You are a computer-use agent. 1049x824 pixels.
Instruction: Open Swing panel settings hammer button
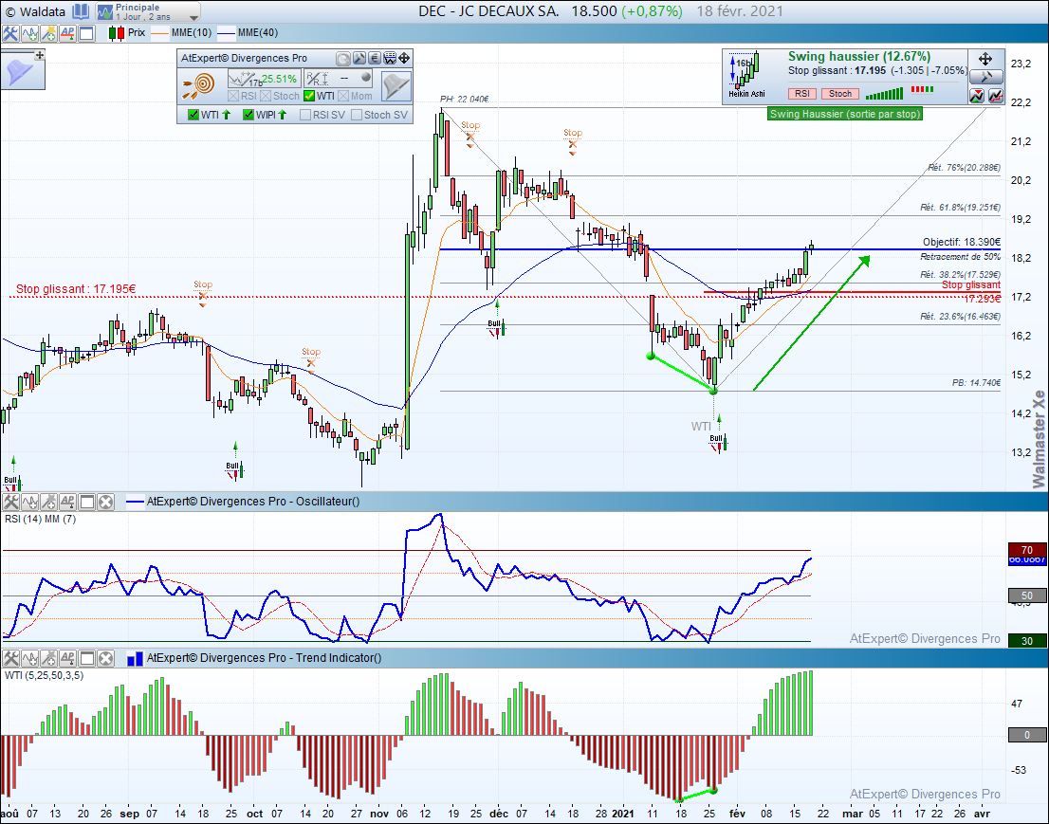[986, 78]
